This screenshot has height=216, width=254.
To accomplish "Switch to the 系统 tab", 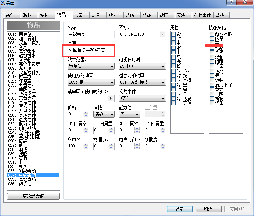I will [222, 15].
